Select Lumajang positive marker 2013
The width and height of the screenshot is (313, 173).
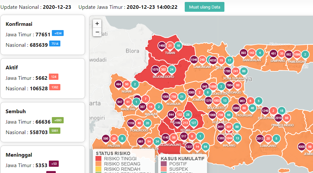[260, 139]
